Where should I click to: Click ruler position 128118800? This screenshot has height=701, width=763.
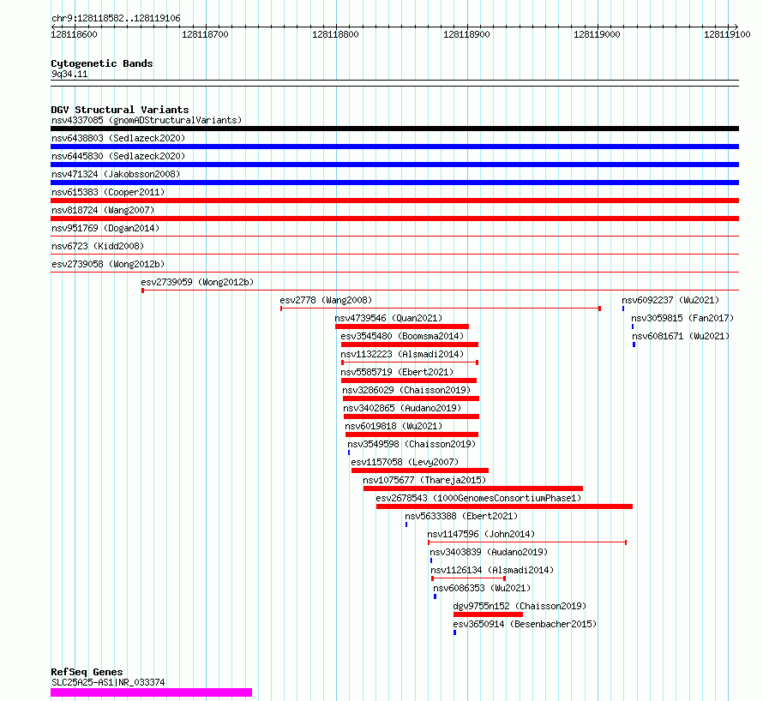336,34
